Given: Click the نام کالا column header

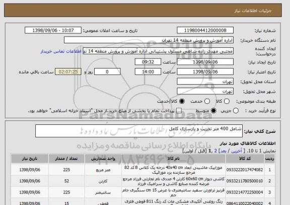Looking at the screenshot, I should [174, 159].
